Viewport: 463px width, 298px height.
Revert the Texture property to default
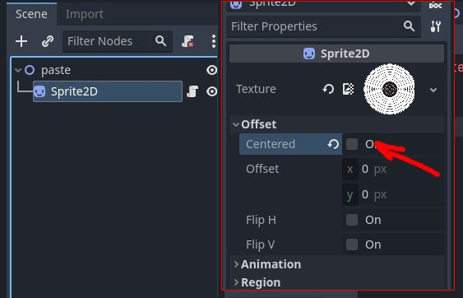click(328, 89)
